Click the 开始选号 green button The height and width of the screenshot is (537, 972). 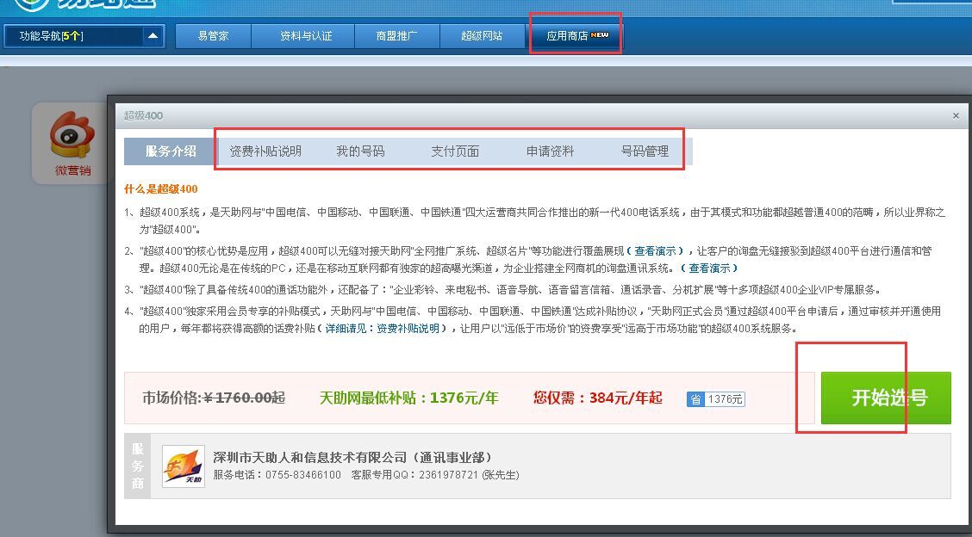pyautogui.click(x=886, y=398)
